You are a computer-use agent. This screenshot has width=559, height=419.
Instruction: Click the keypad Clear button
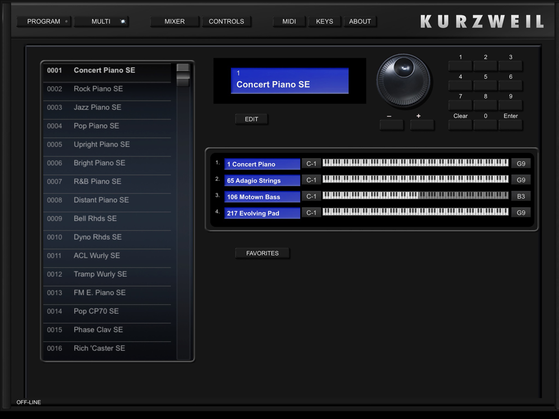point(460,125)
